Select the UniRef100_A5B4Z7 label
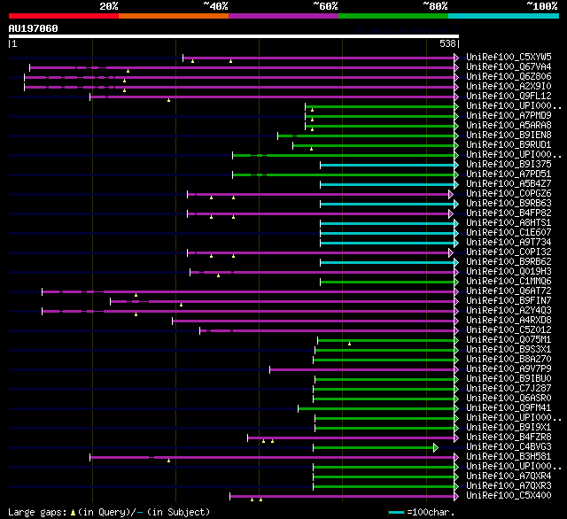Image resolution: width=567 pixels, height=519 pixels. [x=509, y=184]
